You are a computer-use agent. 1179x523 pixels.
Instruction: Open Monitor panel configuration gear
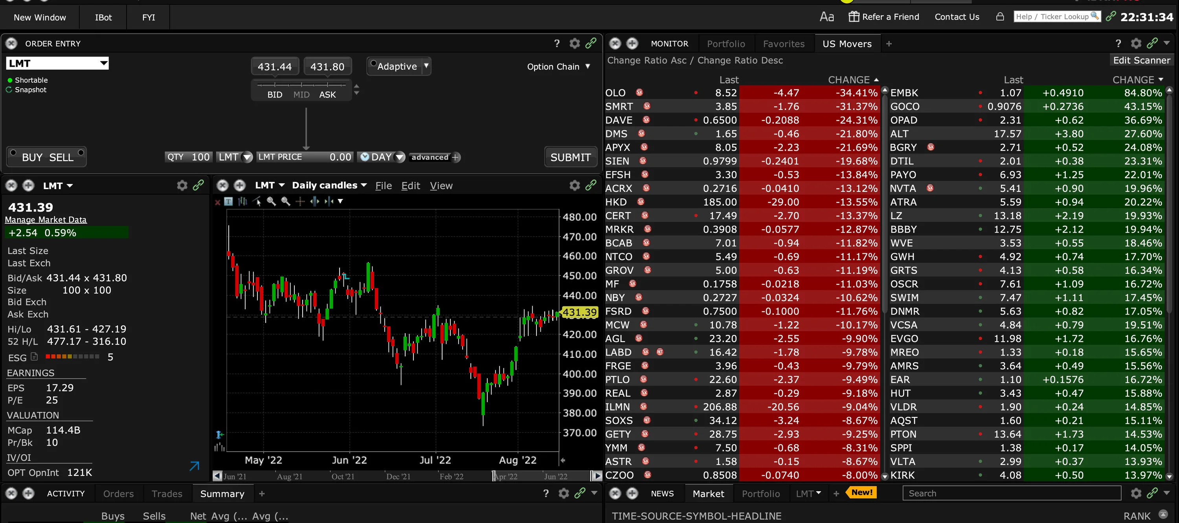(x=1136, y=44)
